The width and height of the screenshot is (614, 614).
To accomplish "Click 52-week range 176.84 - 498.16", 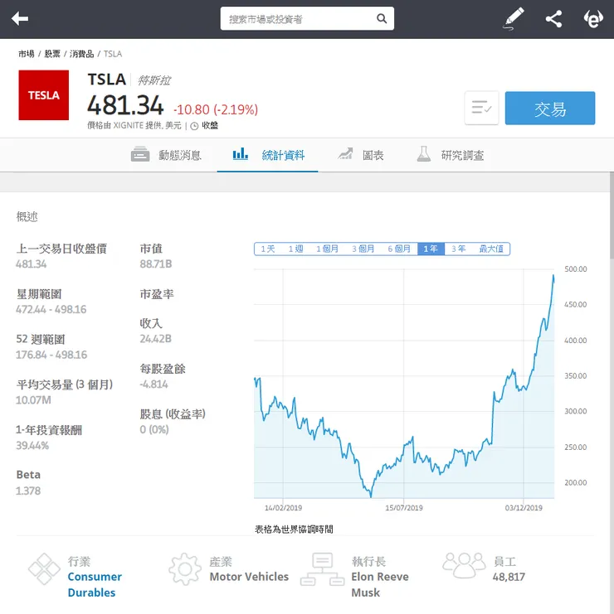I will [51, 355].
